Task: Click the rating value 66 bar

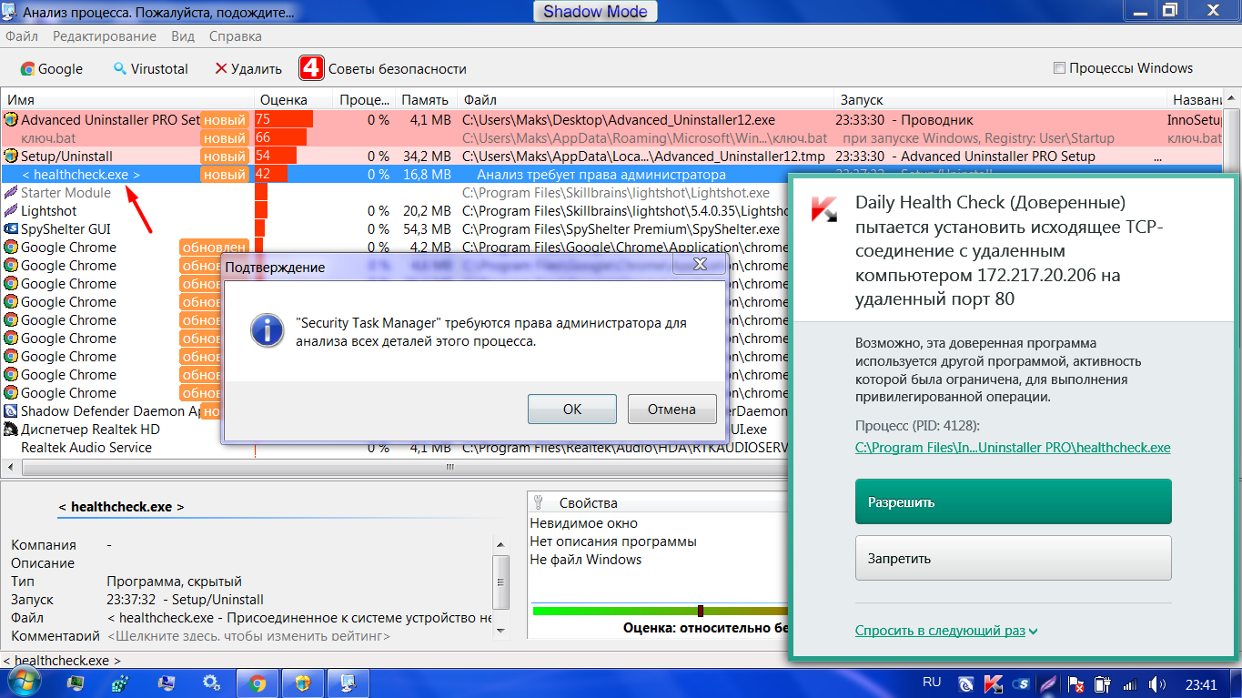Action: [x=280, y=137]
